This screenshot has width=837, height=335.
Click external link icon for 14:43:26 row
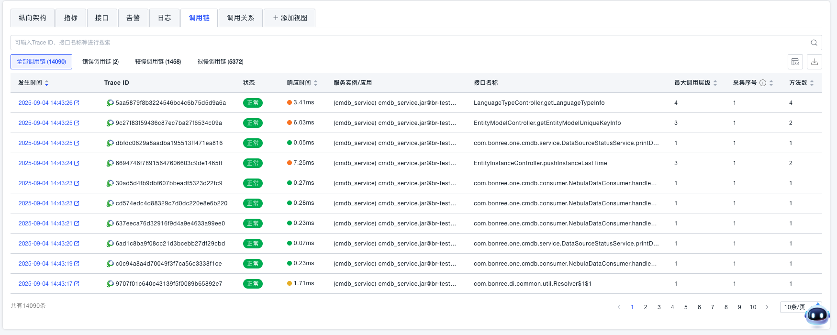click(x=77, y=103)
